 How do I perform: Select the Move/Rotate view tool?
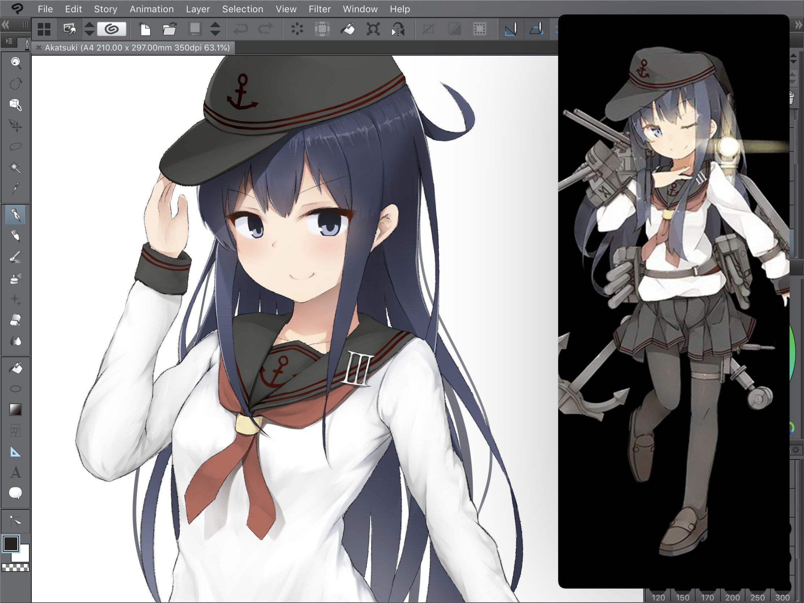pos(15,84)
